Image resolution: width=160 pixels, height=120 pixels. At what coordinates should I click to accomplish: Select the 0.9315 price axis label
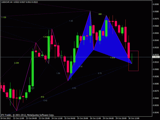(156, 62)
